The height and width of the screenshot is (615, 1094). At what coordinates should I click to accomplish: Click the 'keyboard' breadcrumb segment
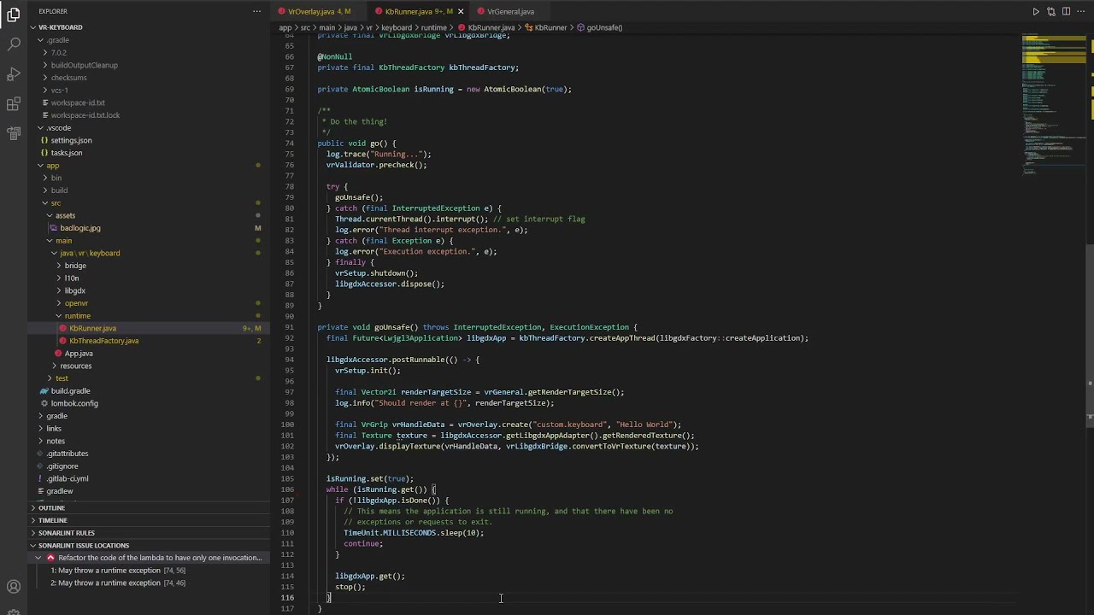(396, 27)
